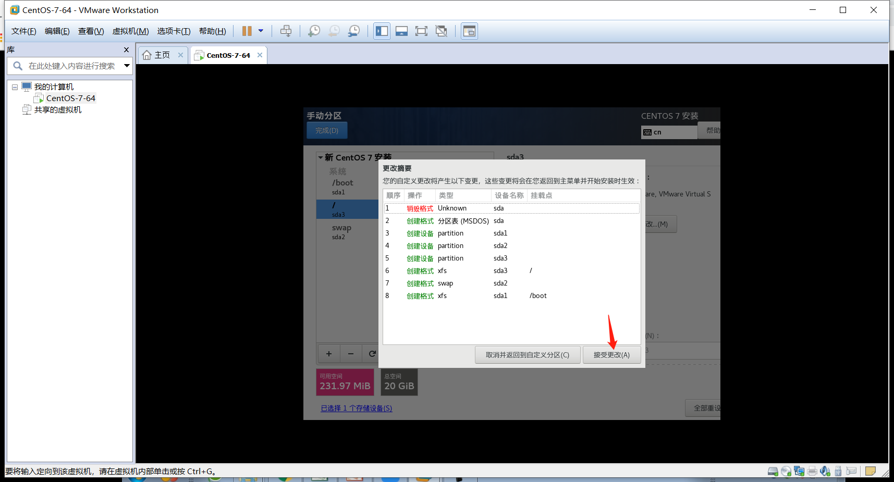Click the 全部重设 button
Viewport: 894px width, 482px height.
[704, 408]
